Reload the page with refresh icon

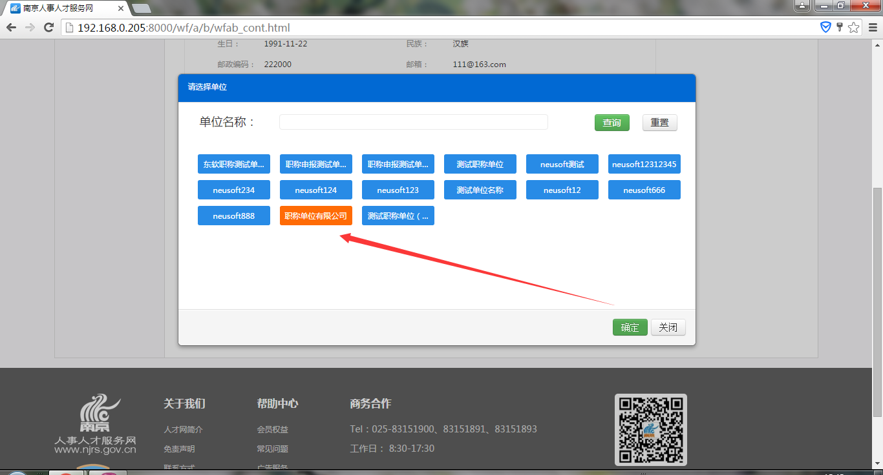[48, 28]
